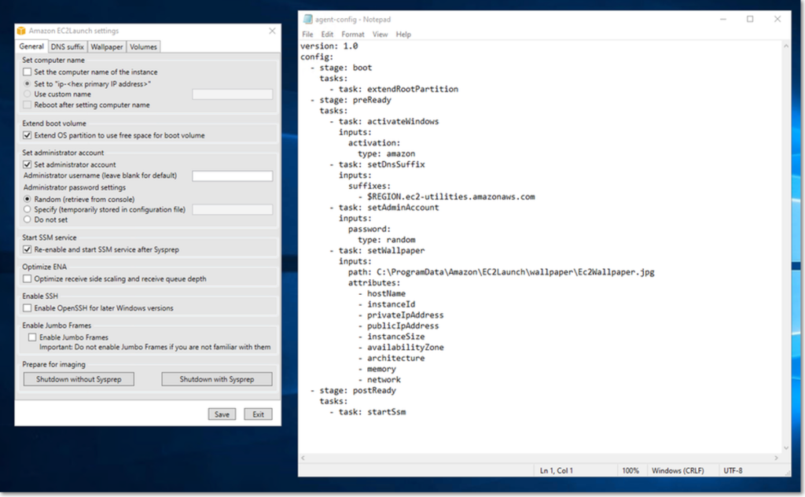Open Notepad's Format menu
The height and width of the screenshot is (497, 805).
[x=352, y=34]
